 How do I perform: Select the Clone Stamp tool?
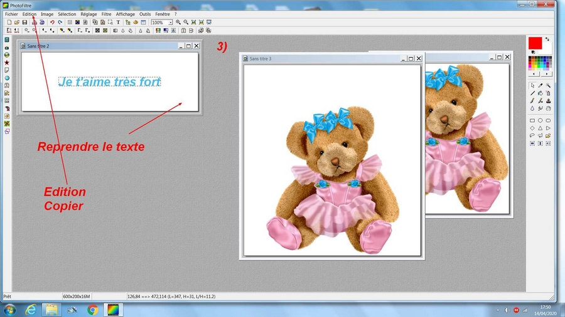coord(548,100)
